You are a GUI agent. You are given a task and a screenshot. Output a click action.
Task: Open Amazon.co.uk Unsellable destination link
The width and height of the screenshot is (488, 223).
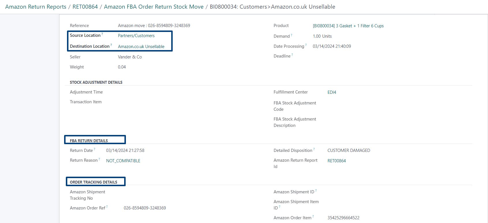click(141, 47)
